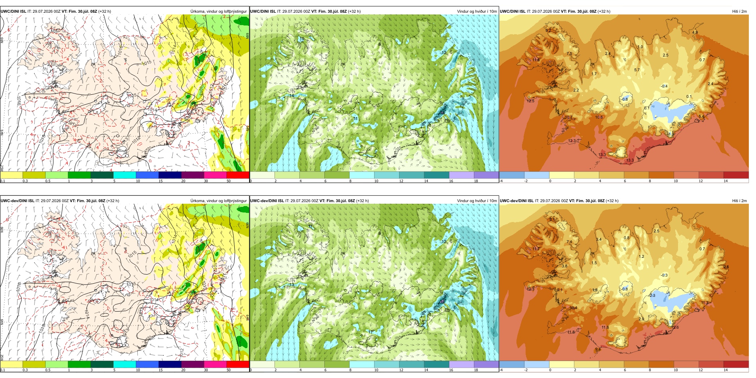This screenshot has width=756, height=378.
Task: Click the wind speed label 10 on UWC wind map
Action: coord(302,39)
